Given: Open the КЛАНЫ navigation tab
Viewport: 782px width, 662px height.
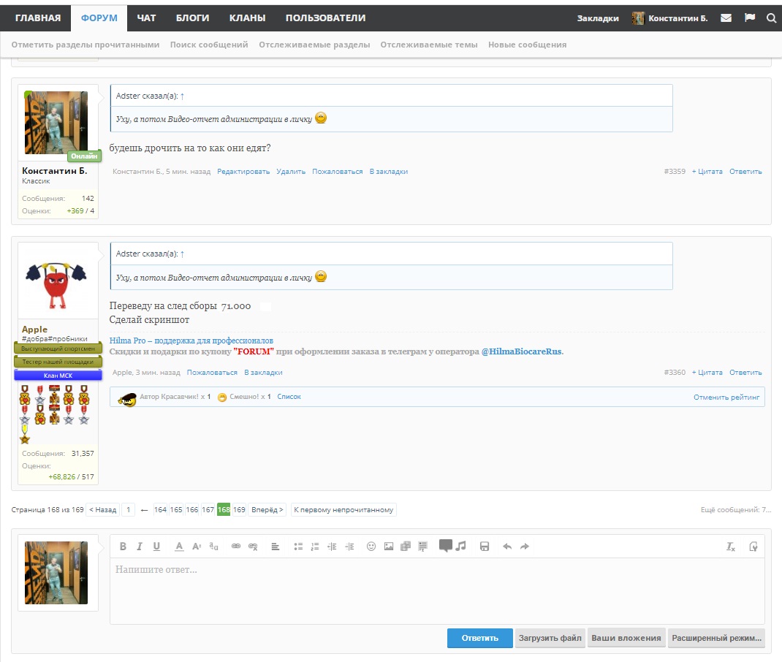Looking at the screenshot, I should point(247,18).
